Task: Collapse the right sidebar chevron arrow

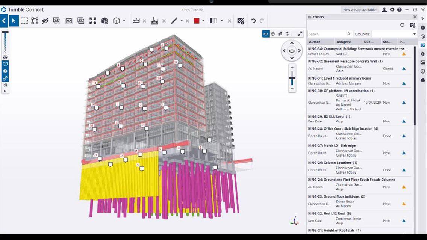Action: [x=422, y=18]
